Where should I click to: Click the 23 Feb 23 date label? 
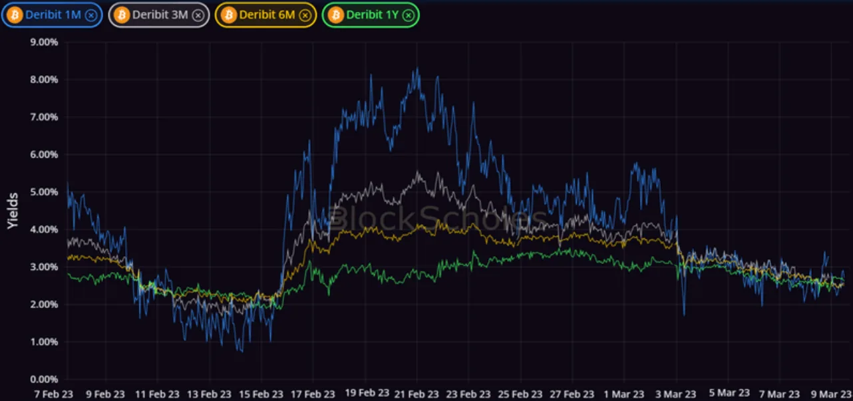click(468, 394)
